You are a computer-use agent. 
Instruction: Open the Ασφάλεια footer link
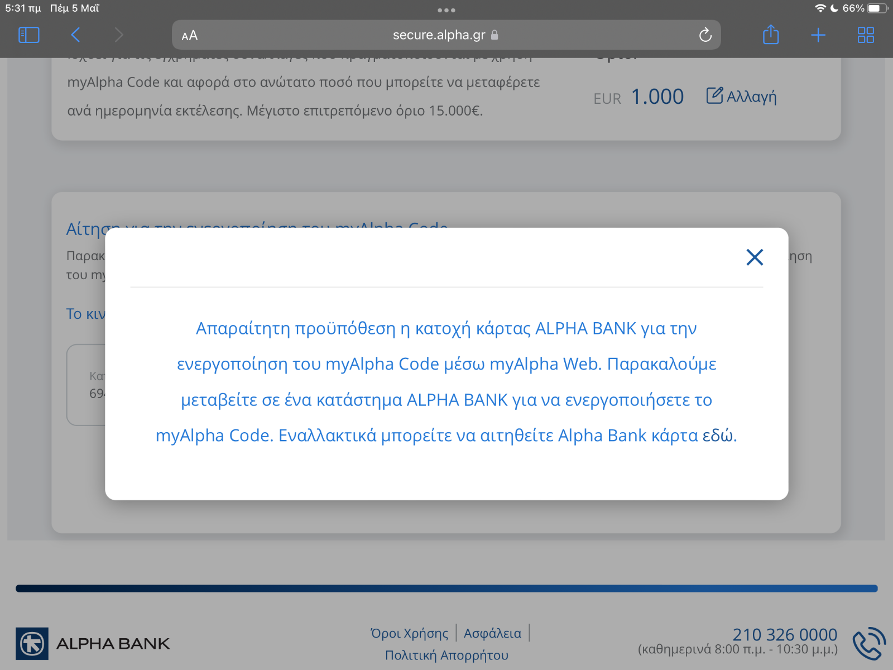tap(493, 633)
